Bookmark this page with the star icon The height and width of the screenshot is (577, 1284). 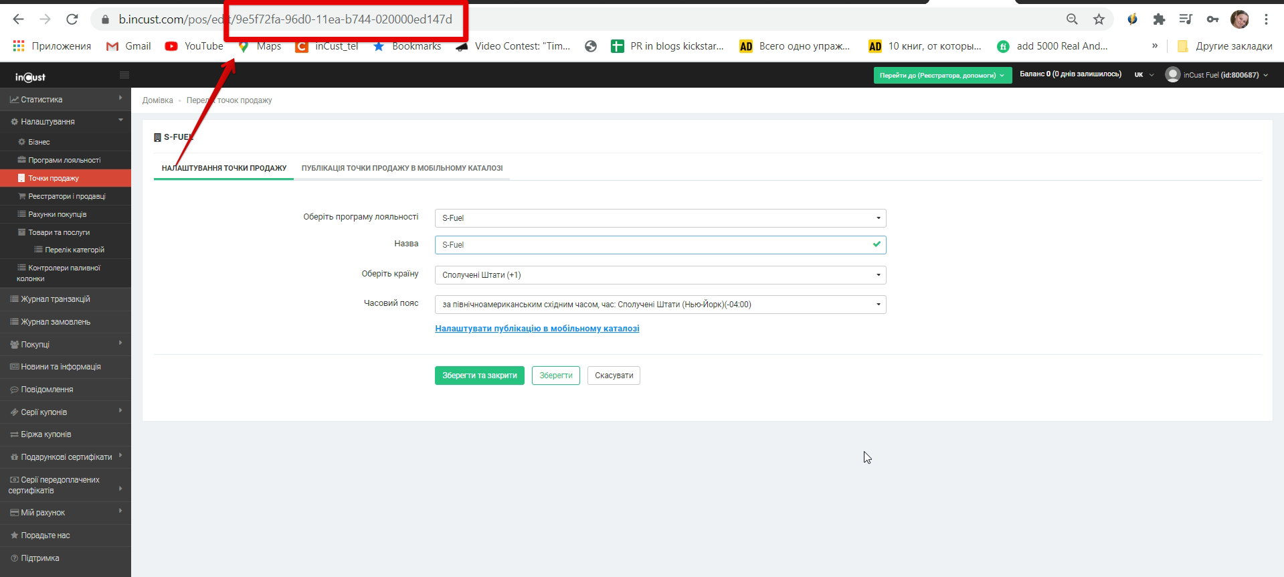coord(1099,19)
